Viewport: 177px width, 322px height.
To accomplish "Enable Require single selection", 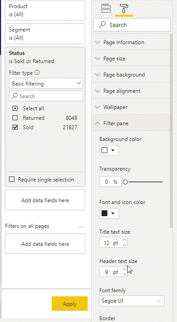I will click(x=12, y=180).
